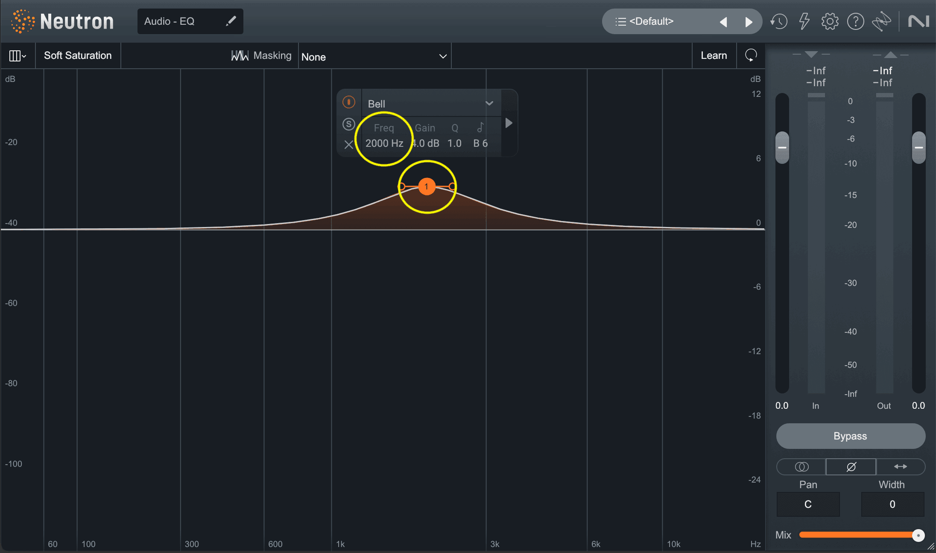Click the Width value field showing 0
The width and height of the screenshot is (936, 553).
[x=892, y=504]
